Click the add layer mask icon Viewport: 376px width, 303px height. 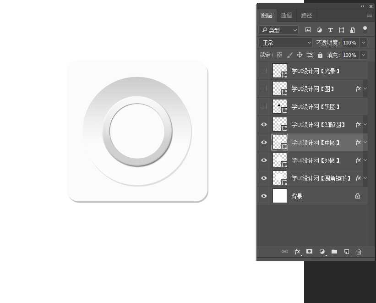310,251
